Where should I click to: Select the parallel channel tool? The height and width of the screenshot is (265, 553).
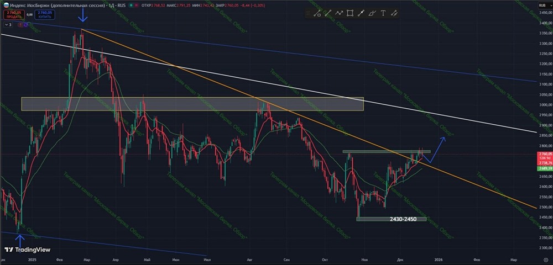click(x=394, y=14)
